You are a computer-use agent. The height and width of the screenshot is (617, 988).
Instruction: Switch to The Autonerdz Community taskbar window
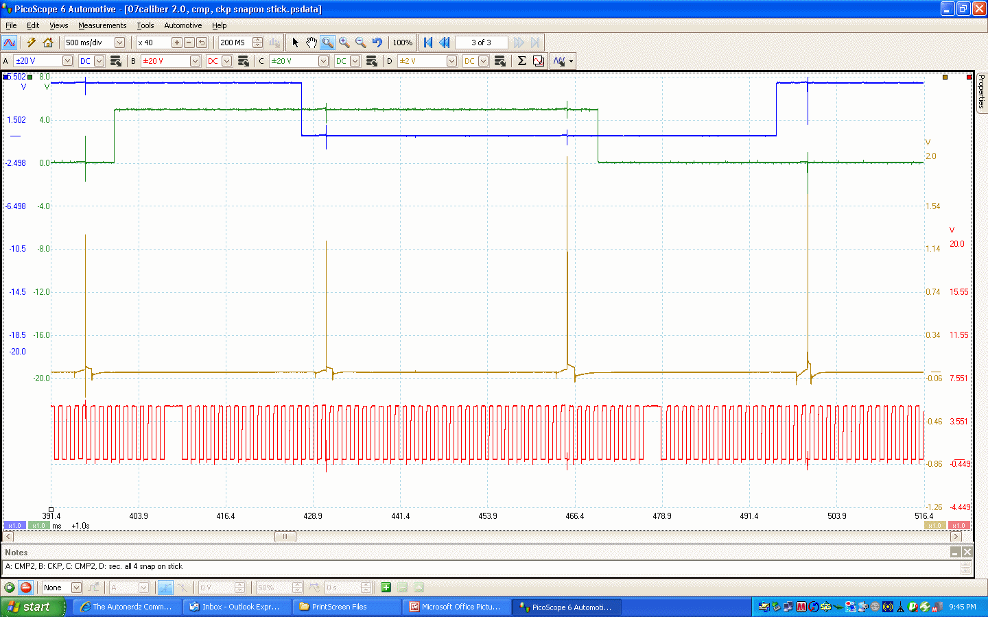(x=126, y=607)
